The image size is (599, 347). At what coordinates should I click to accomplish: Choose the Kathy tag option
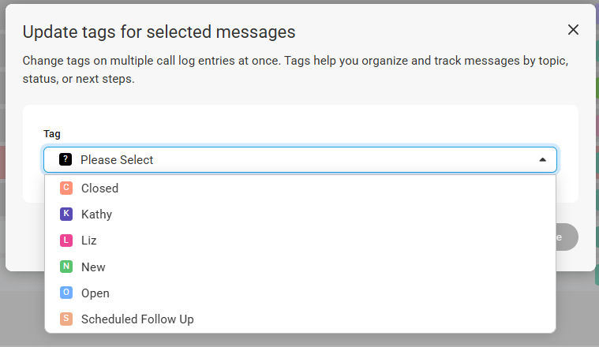(x=300, y=215)
